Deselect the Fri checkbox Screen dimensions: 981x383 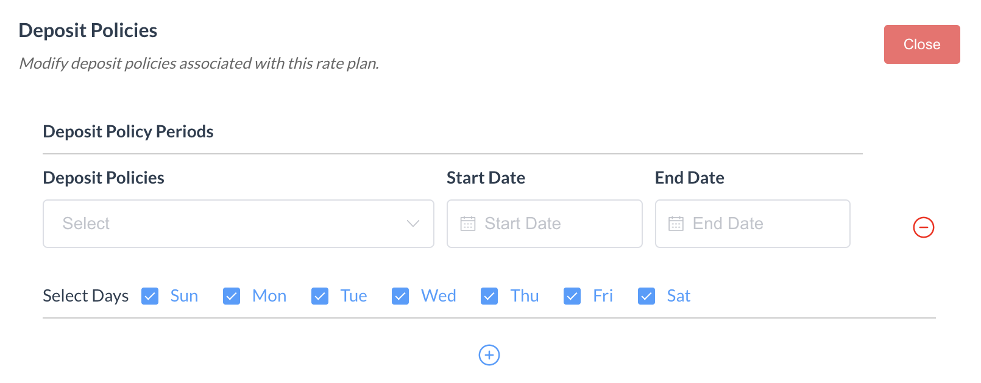pyautogui.click(x=572, y=296)
